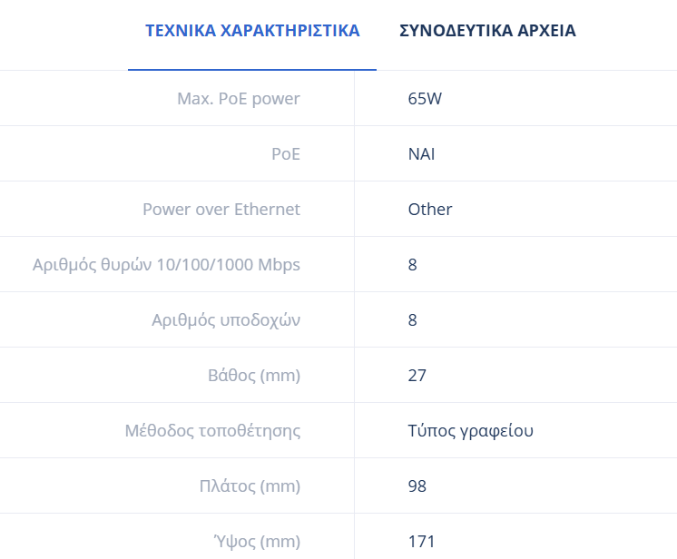Click the 'Πλάτος (mm)' label

250,486
